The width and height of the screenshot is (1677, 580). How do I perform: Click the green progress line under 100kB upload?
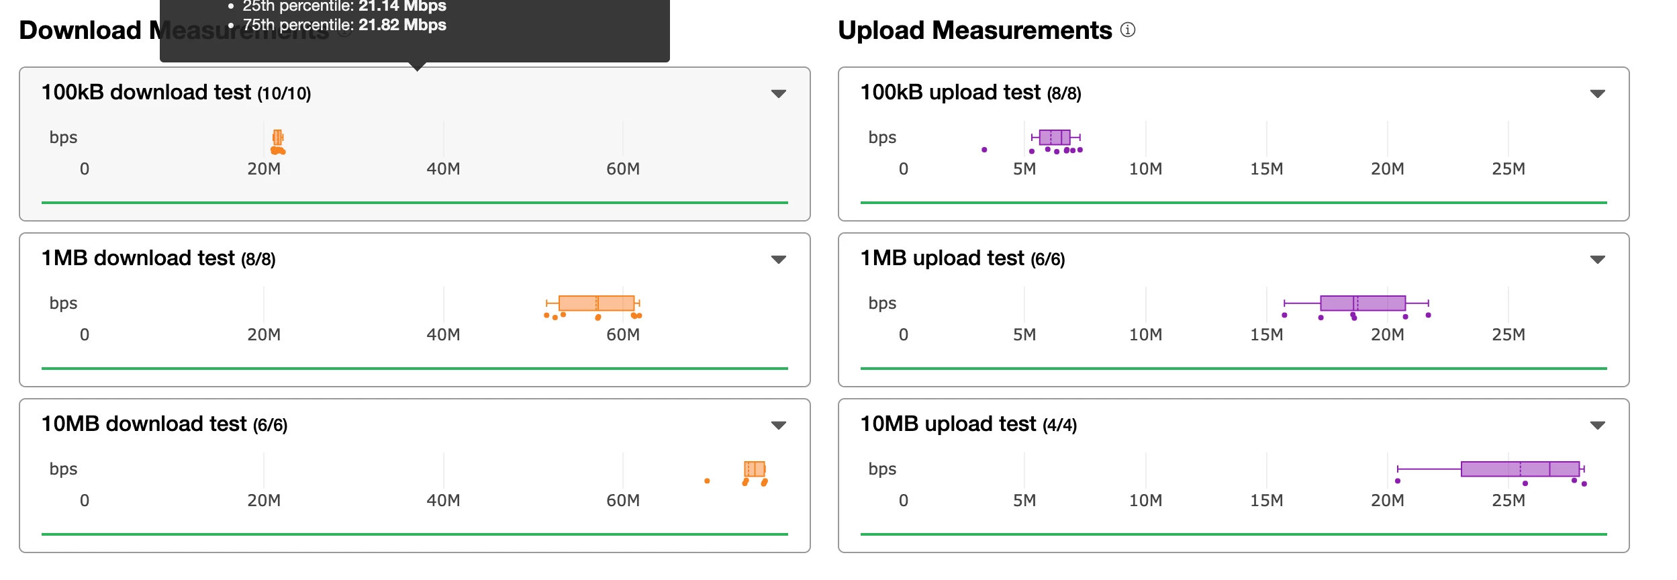[1233, 202]
